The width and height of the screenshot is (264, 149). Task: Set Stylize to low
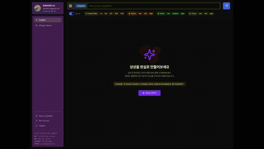[x=140, y=13]
